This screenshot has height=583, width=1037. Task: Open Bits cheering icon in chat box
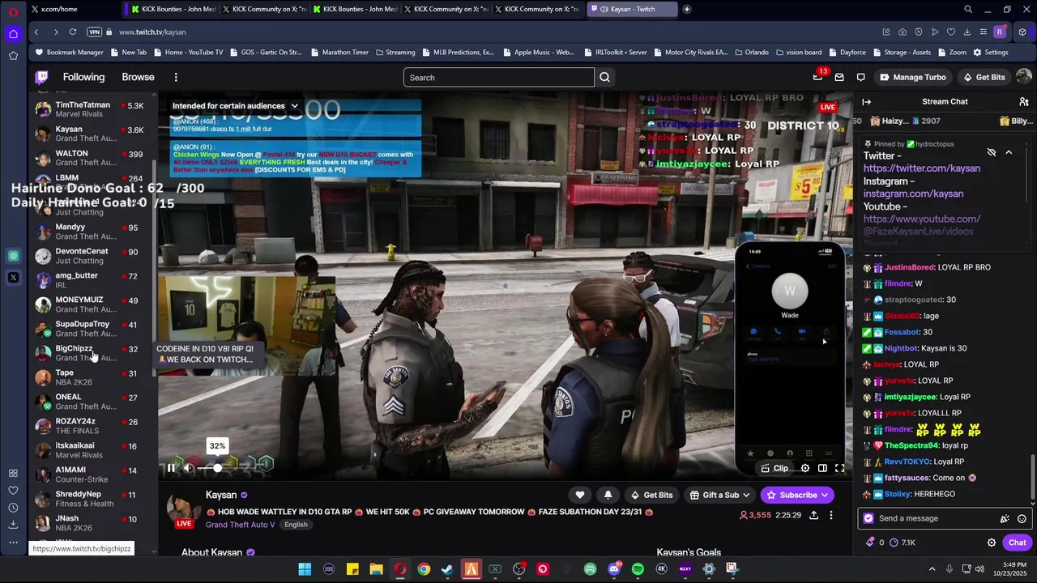(x=1005, y=518)
